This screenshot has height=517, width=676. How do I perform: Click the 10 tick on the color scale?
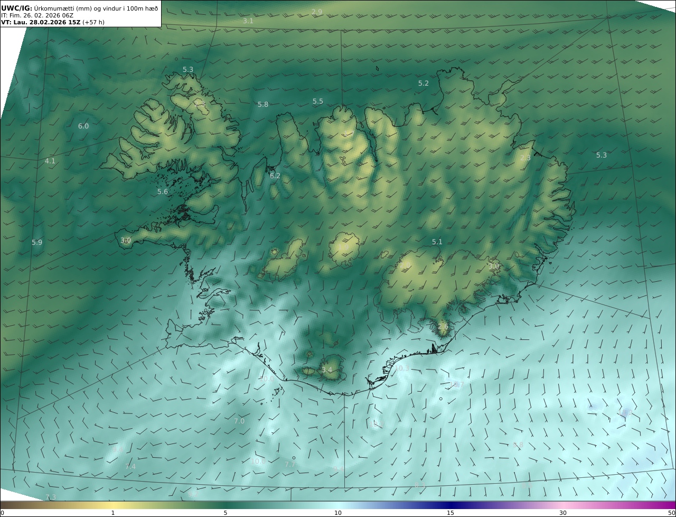[338, 513]
